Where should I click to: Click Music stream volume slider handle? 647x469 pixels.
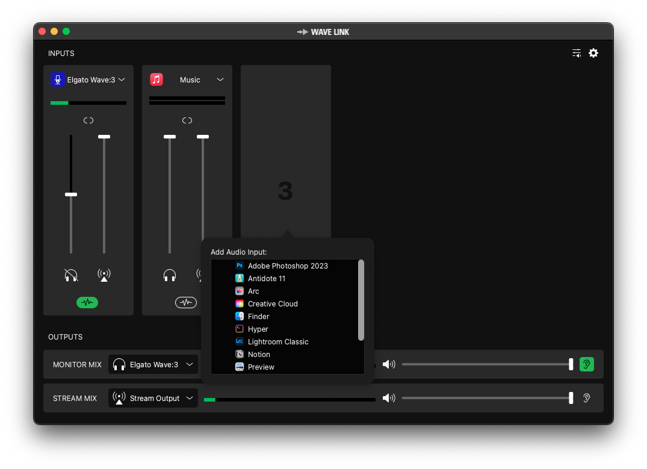coord(203,137)
